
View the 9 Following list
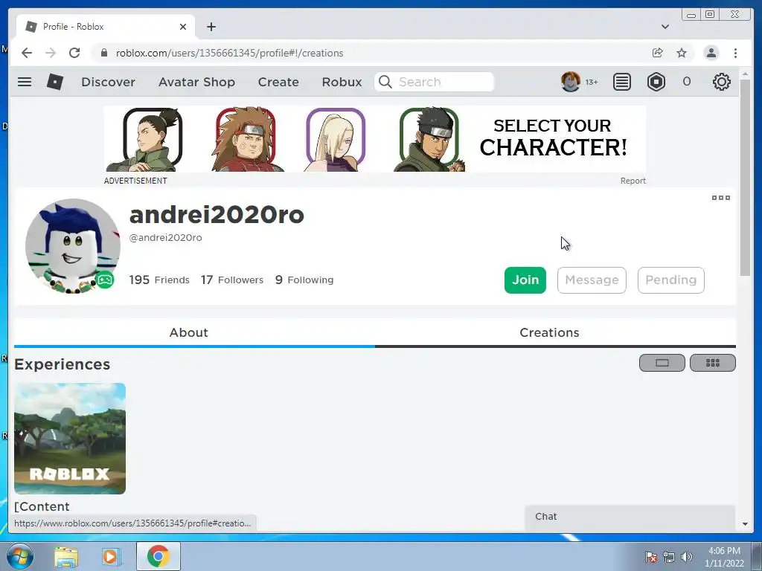point(304,280)
